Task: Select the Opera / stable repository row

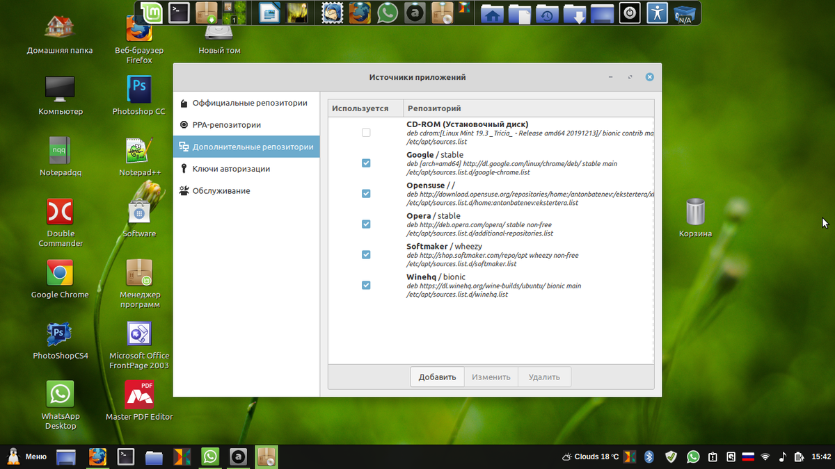Action: pyautogui.click(x=491, y=224)
